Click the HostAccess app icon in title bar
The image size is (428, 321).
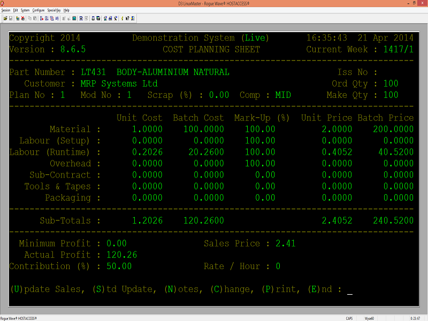(x=2, y=3)
